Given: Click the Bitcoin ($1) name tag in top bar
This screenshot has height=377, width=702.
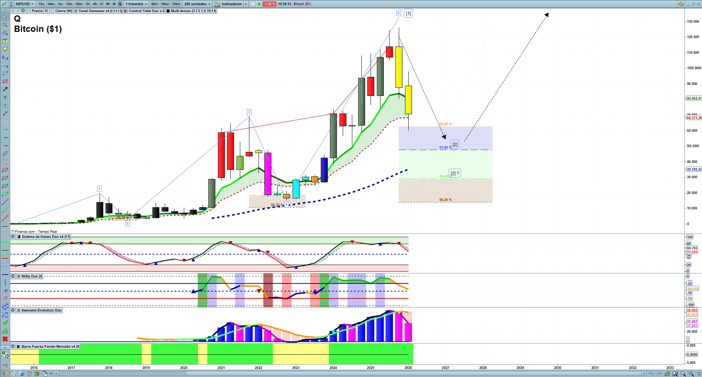Looking at the screenshot, I should [302, 4].
